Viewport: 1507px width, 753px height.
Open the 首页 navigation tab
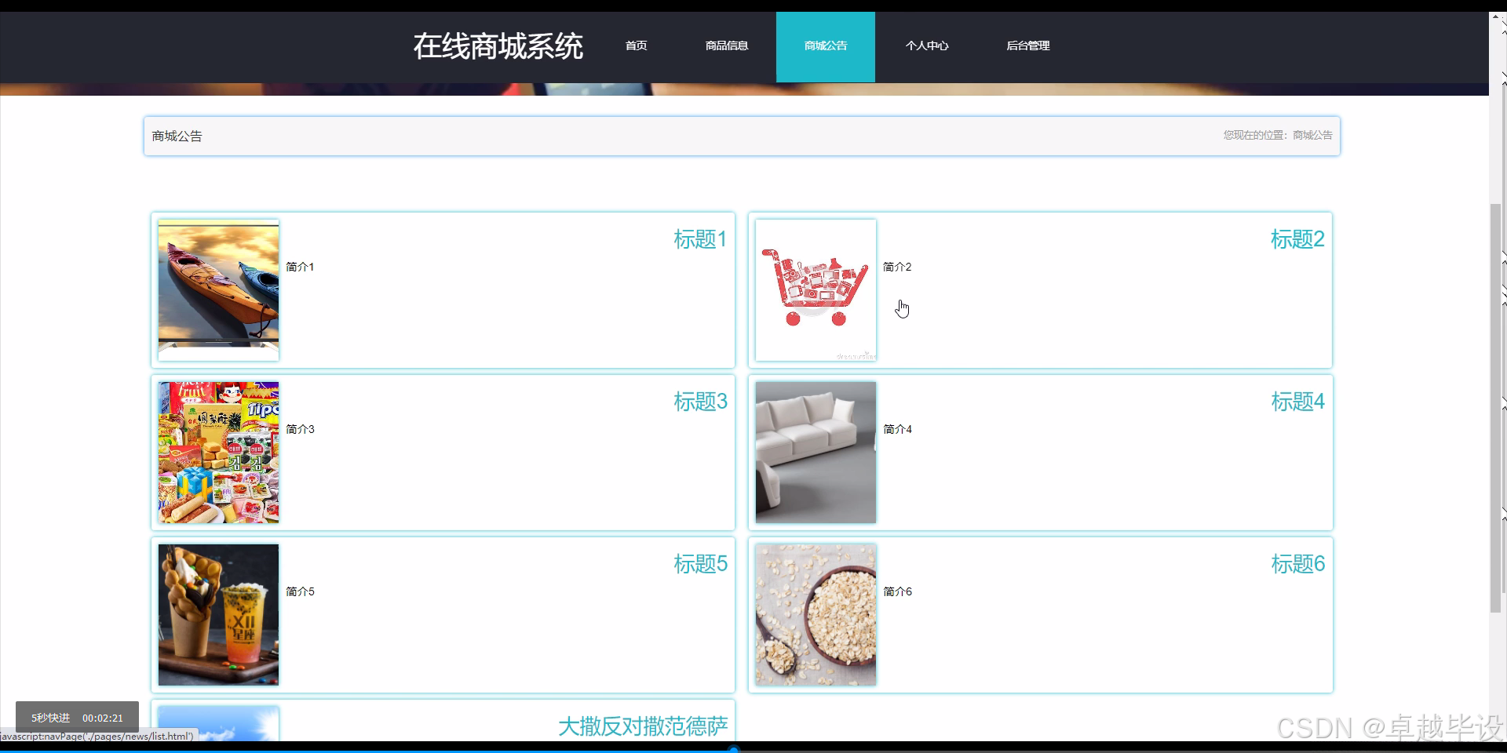636,45
